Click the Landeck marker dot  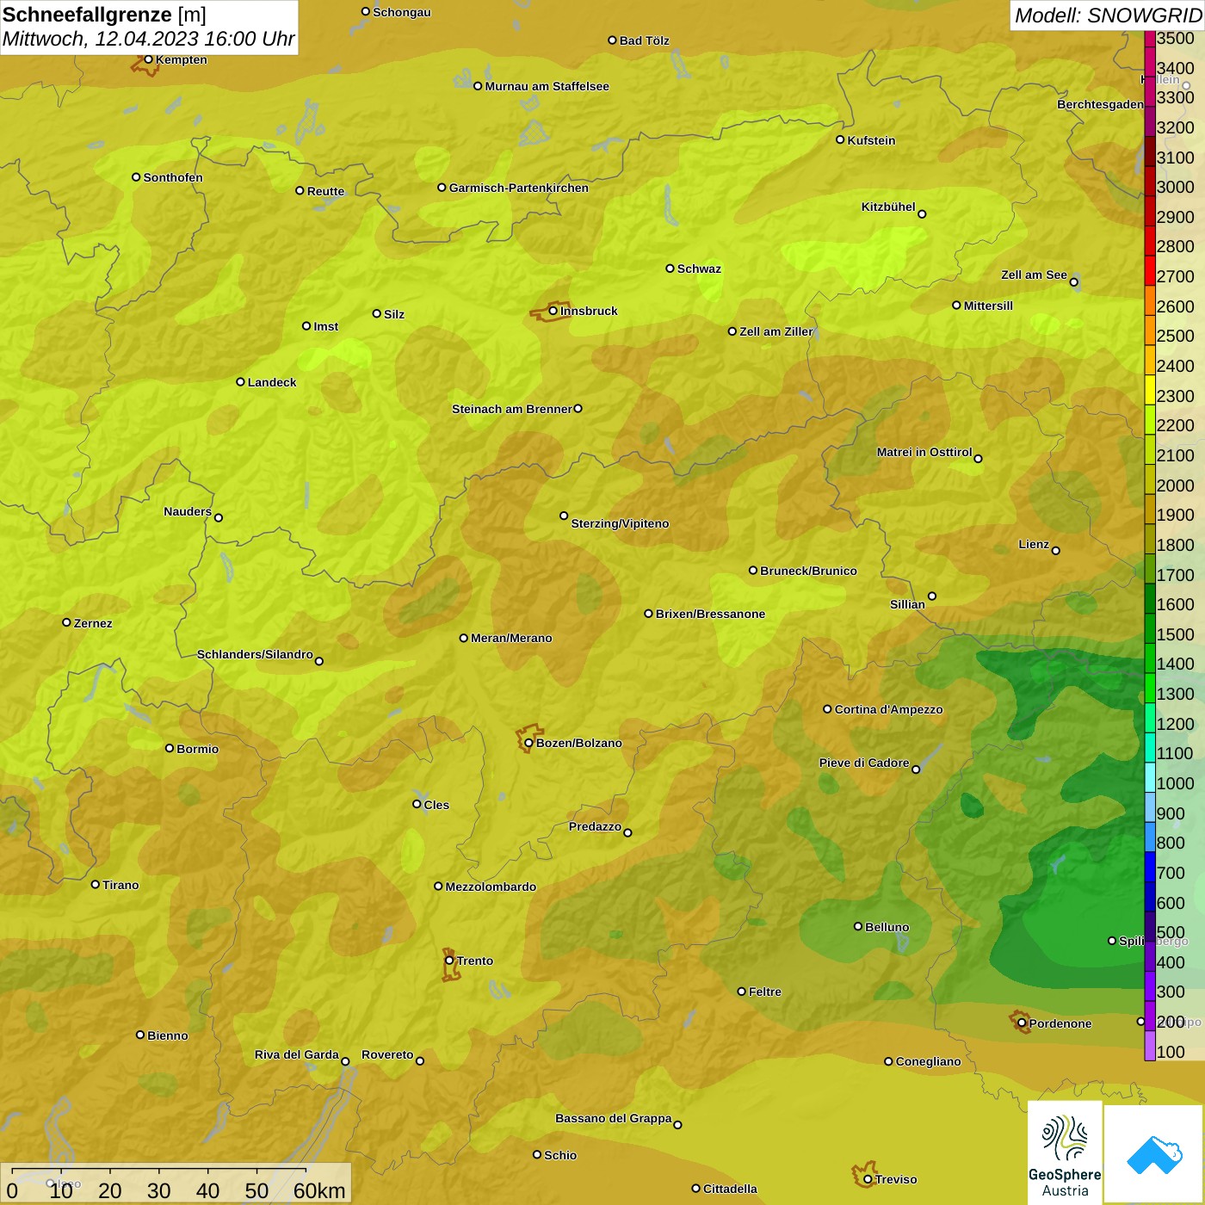tap(240, 381)
